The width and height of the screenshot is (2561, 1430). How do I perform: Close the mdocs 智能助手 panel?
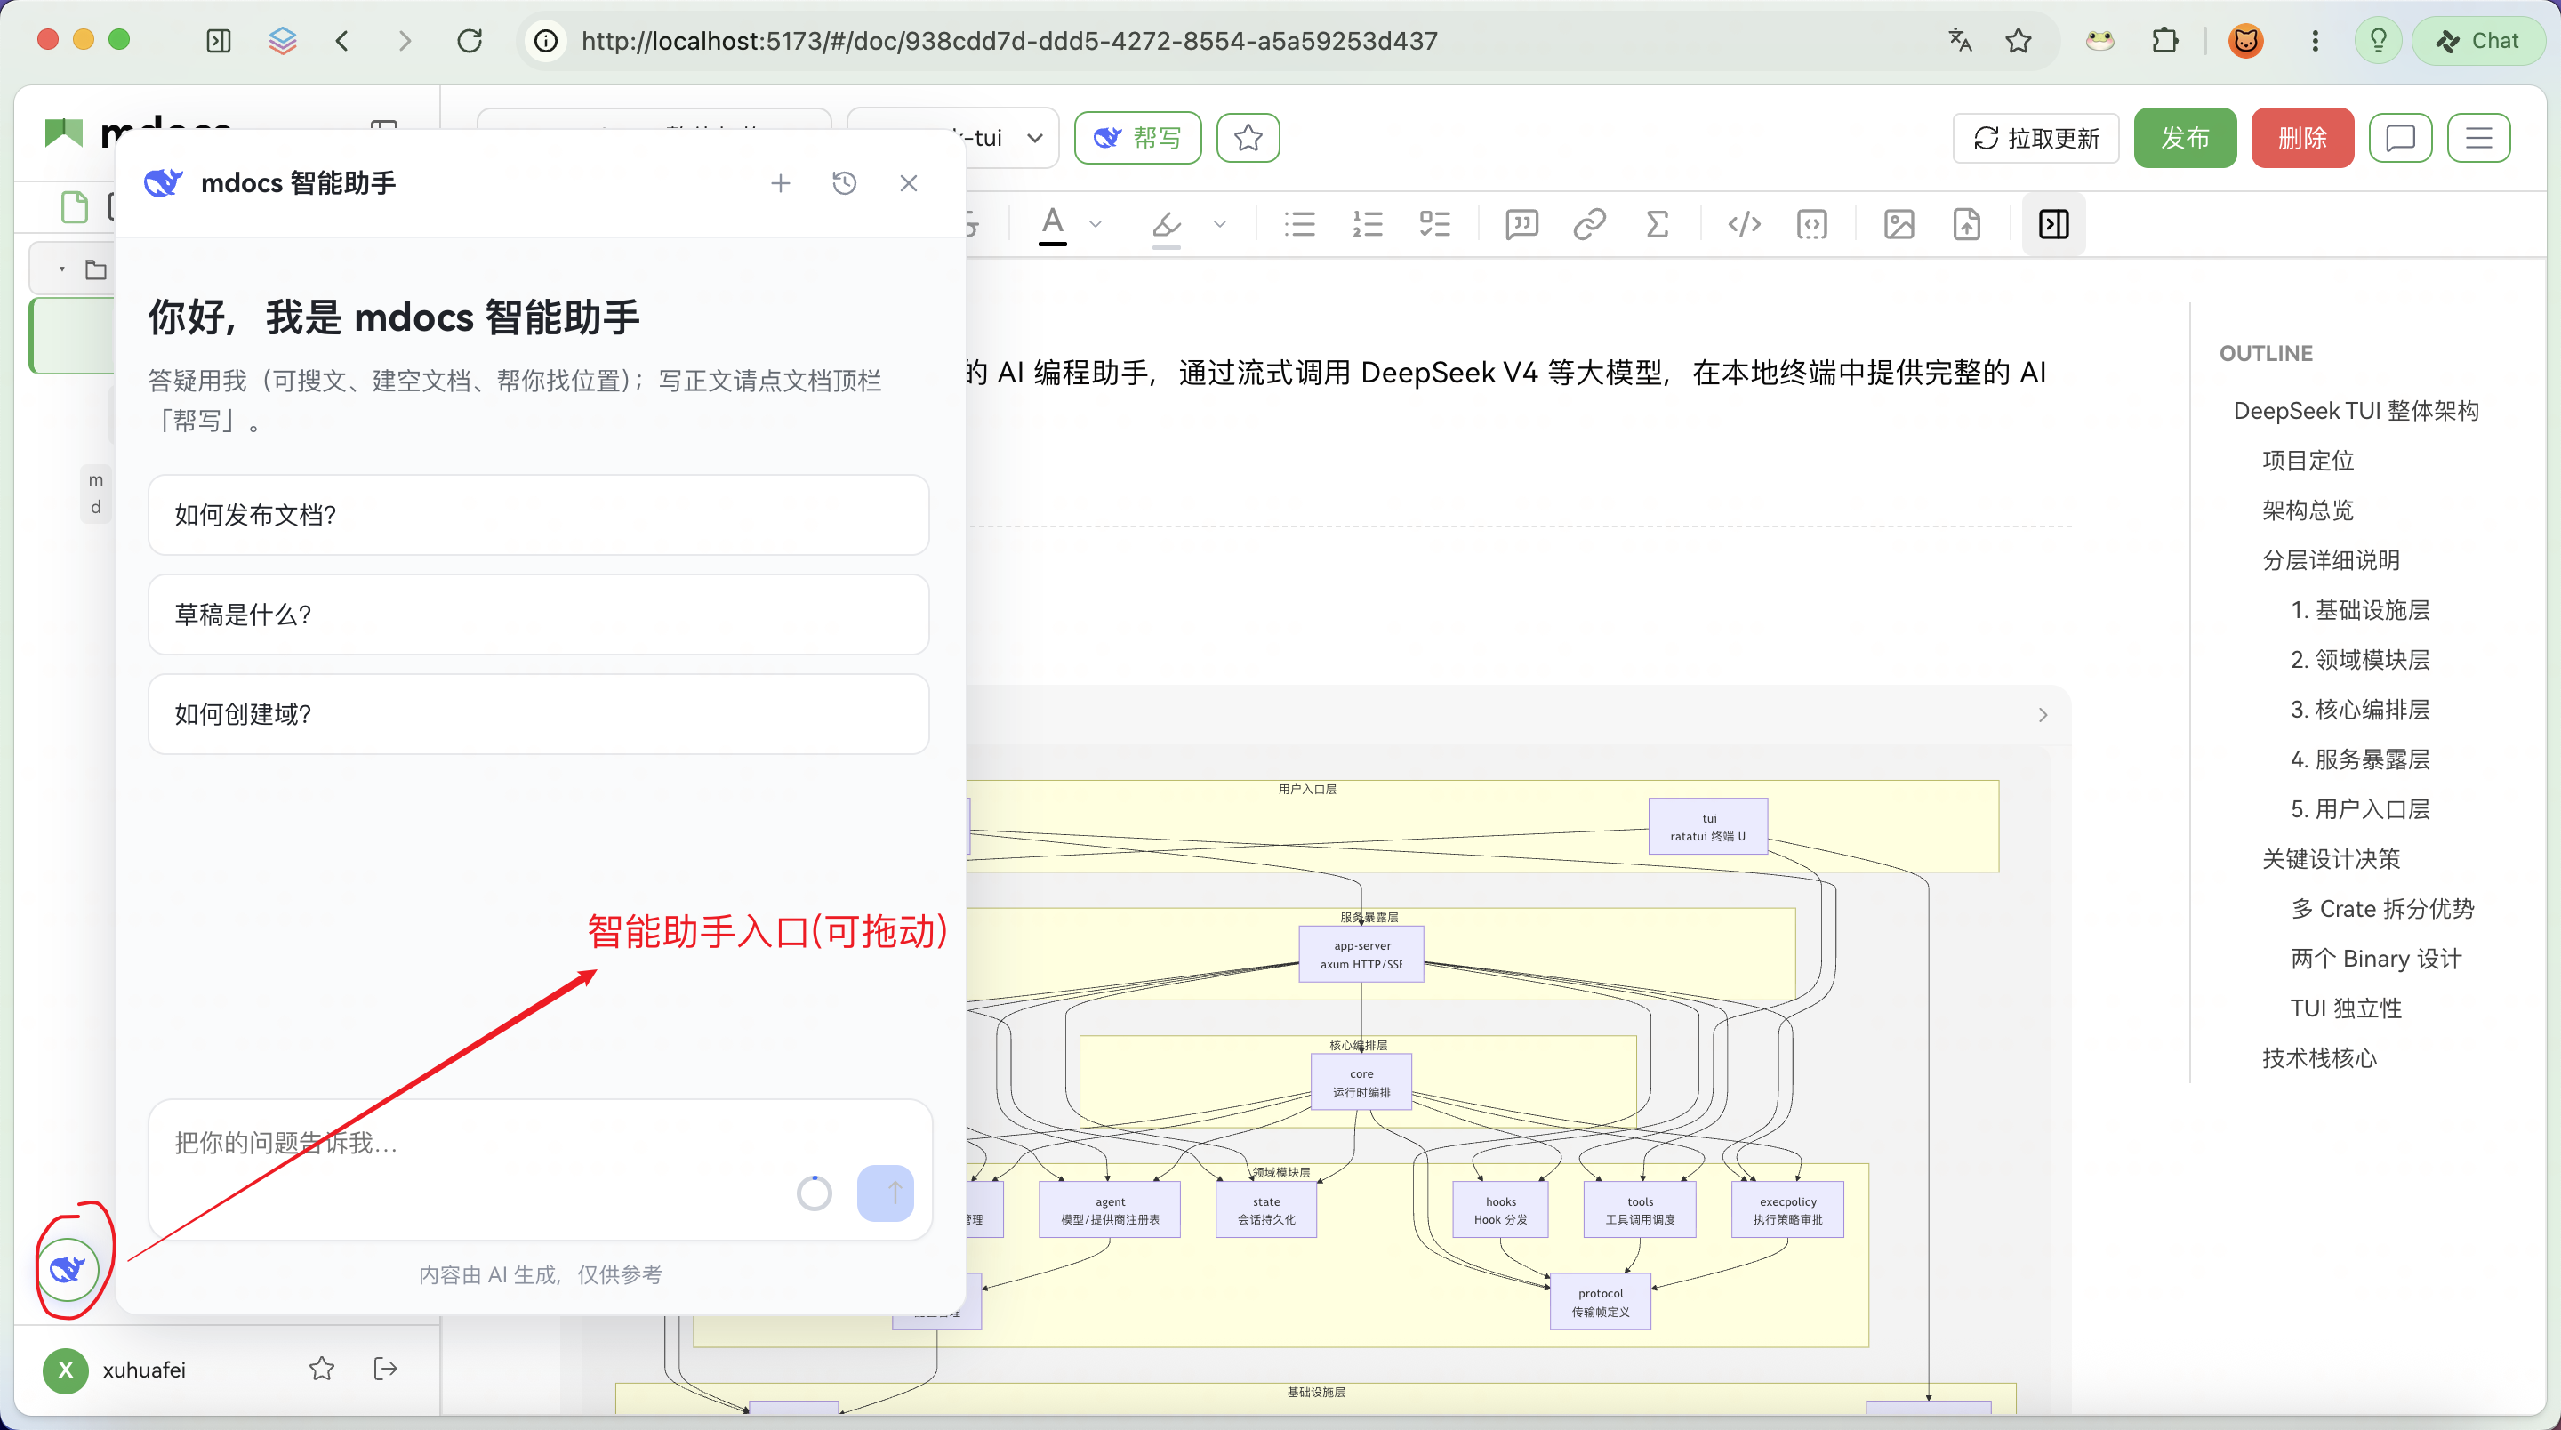pos(908,183)
